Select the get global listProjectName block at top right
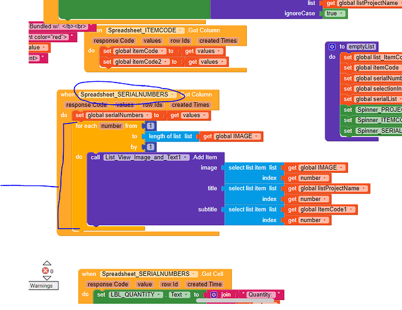Image resolution: width=402 pixels, height=310 pixels. pos(362,3)
